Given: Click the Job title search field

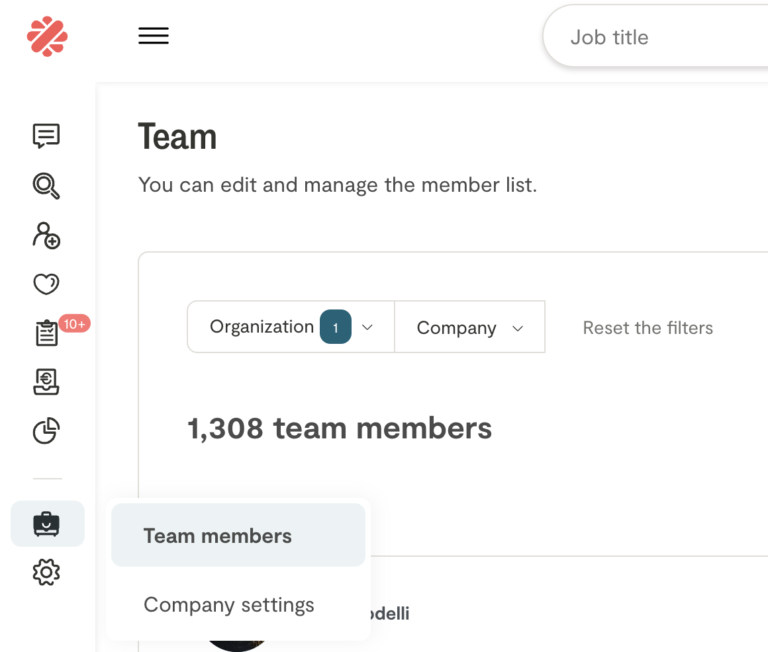Looking at the screenshot, I should point(655,37).
